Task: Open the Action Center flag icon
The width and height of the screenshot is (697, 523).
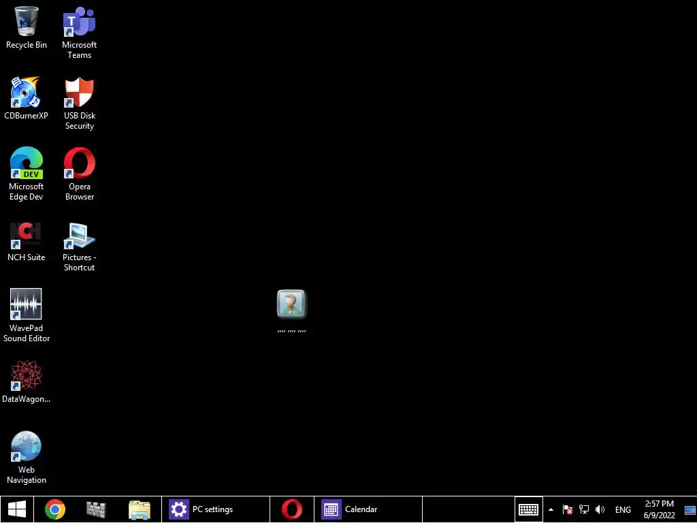Action: pyautogui.click(x=567, y=509)
